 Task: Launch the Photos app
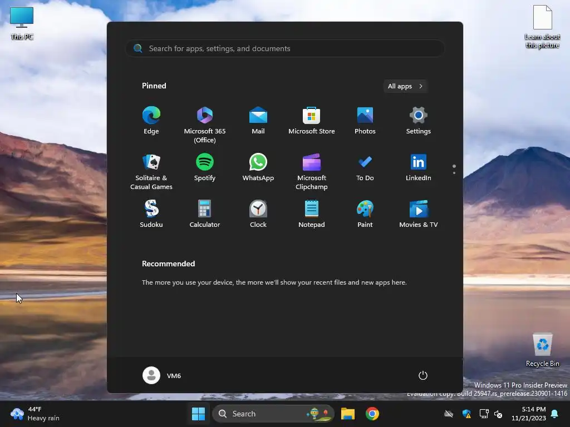[x=365, y=121]
